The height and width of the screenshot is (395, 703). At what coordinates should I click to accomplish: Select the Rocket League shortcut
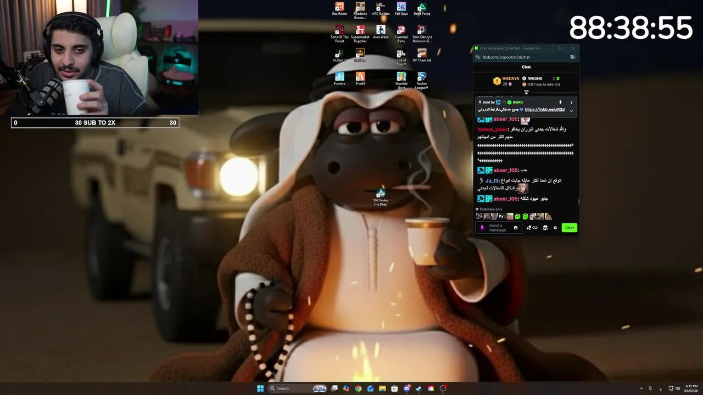422,80
